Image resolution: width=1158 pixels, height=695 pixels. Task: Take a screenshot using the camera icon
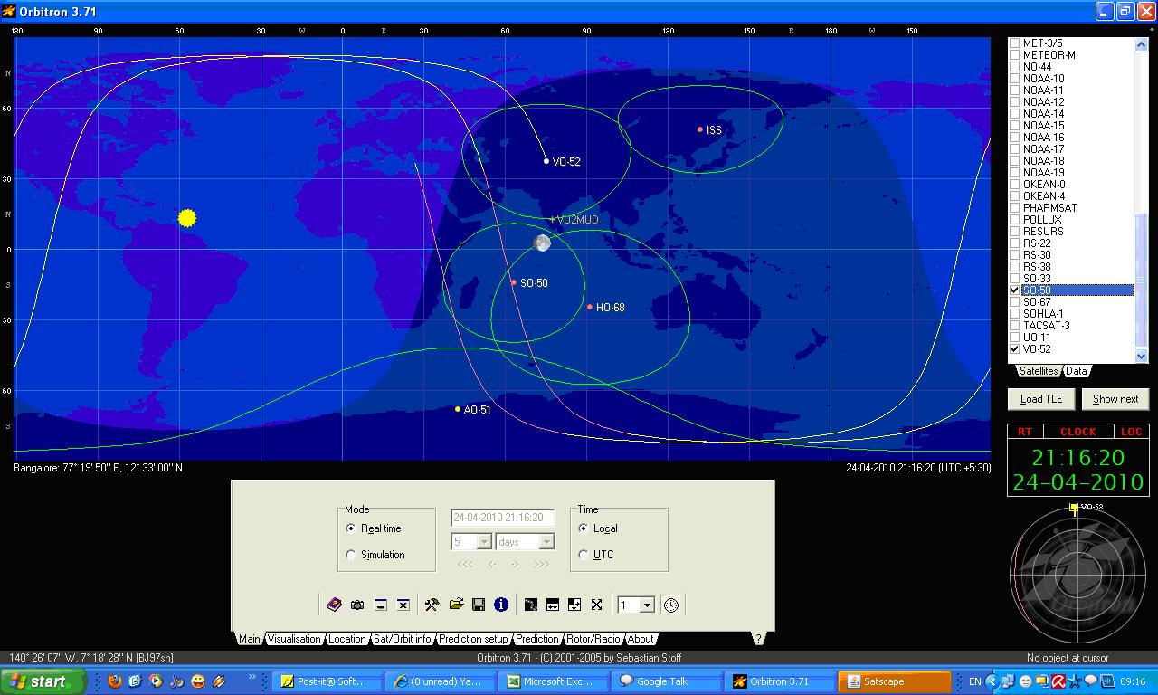pos(357,605)
